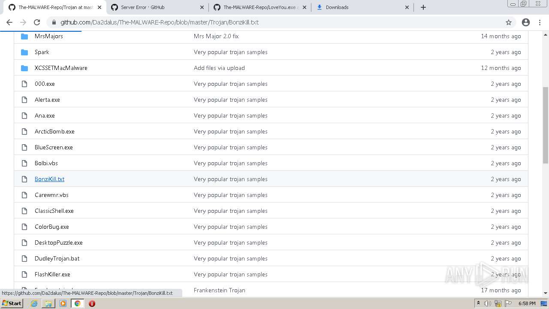Select the Trojan at master tab
The image size is (549, 309).
tap(55, 7)
